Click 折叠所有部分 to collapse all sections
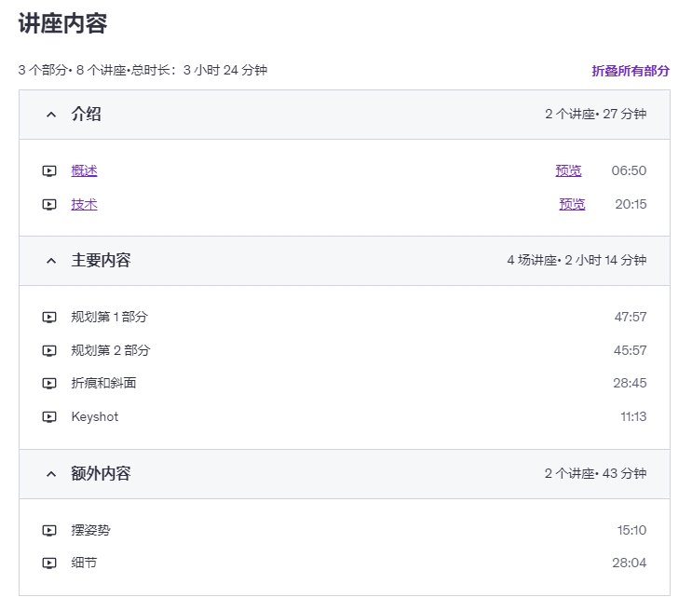 coord(631,71)
